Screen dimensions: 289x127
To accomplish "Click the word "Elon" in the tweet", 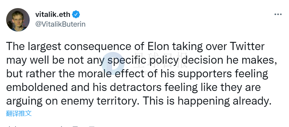I will 158,46.
